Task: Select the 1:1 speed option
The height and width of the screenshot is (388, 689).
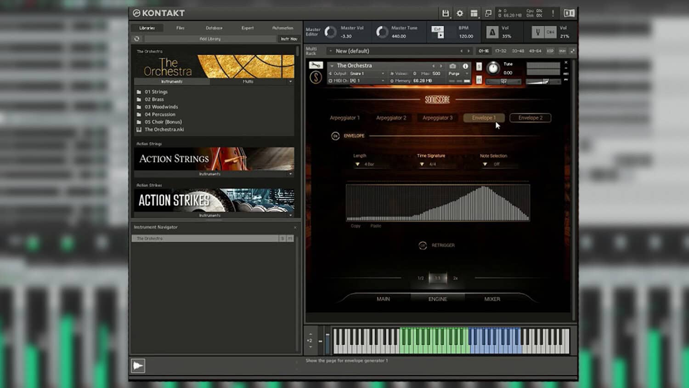Action: click(437, 278)
